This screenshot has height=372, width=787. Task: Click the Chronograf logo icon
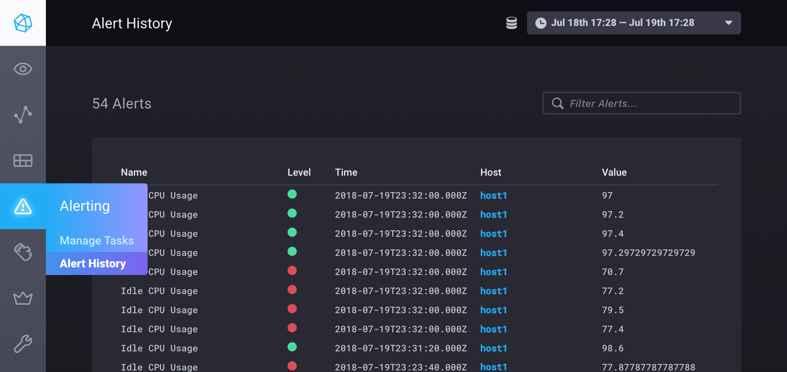click(23, 23)
